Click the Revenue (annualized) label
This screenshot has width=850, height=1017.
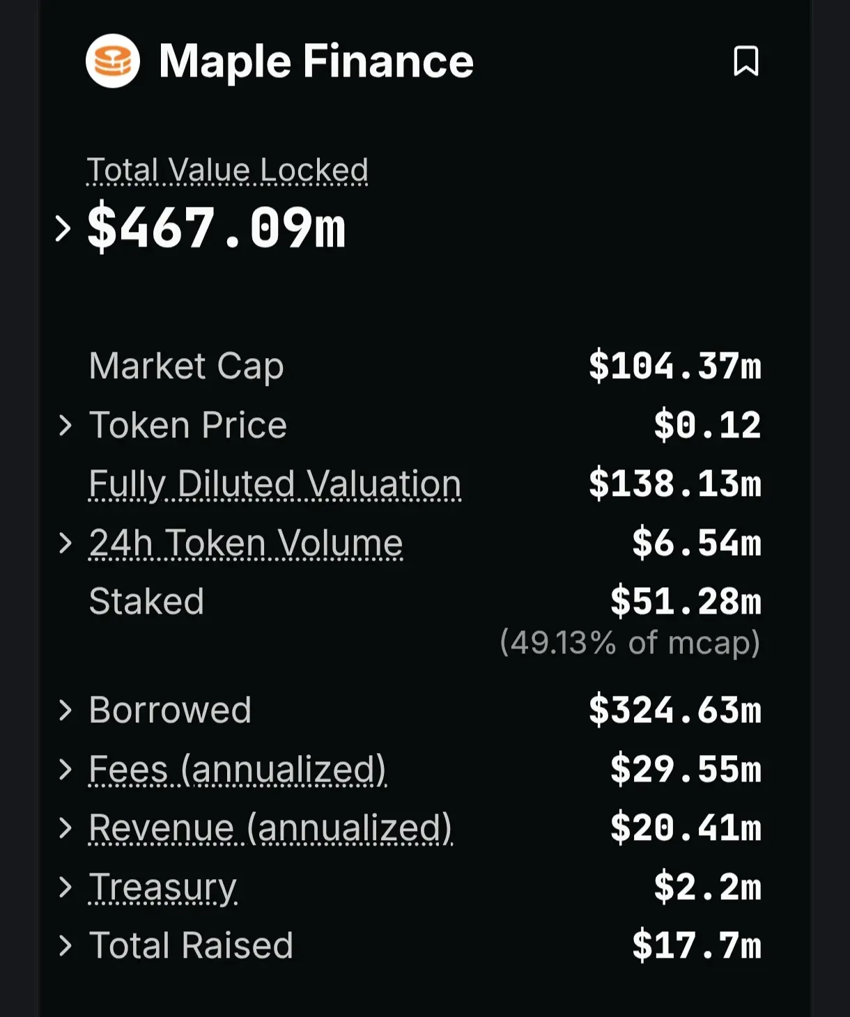[271, 828]
